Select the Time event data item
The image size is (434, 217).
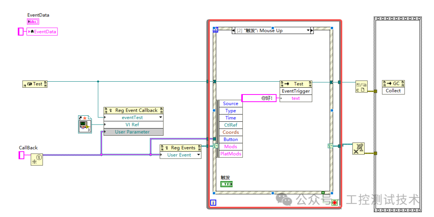(x=231, y=118)
